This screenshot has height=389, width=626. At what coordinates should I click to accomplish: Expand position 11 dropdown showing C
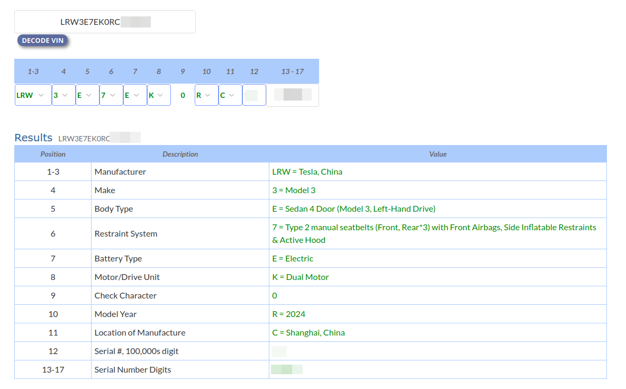coord(230,95)
